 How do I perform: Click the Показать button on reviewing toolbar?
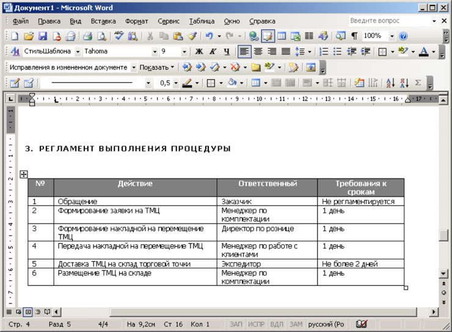coord(156,67)
